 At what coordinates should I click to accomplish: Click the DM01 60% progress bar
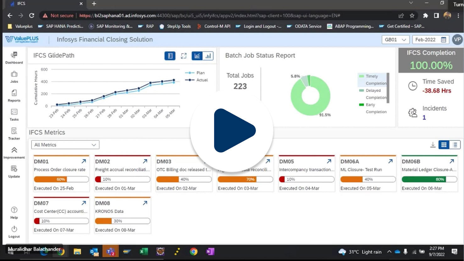[x=61, y=179]
